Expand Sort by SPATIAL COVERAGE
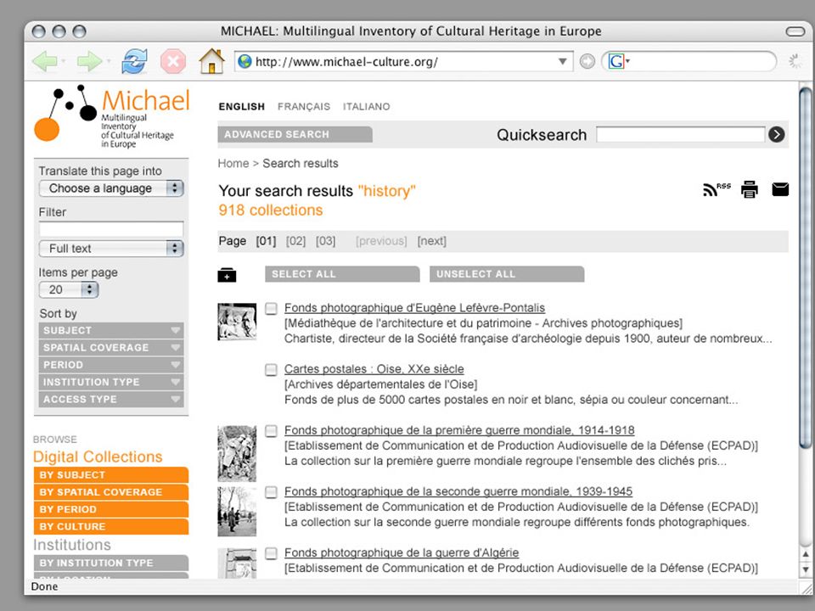The image size is (815, 611). (x=111, y=348)
